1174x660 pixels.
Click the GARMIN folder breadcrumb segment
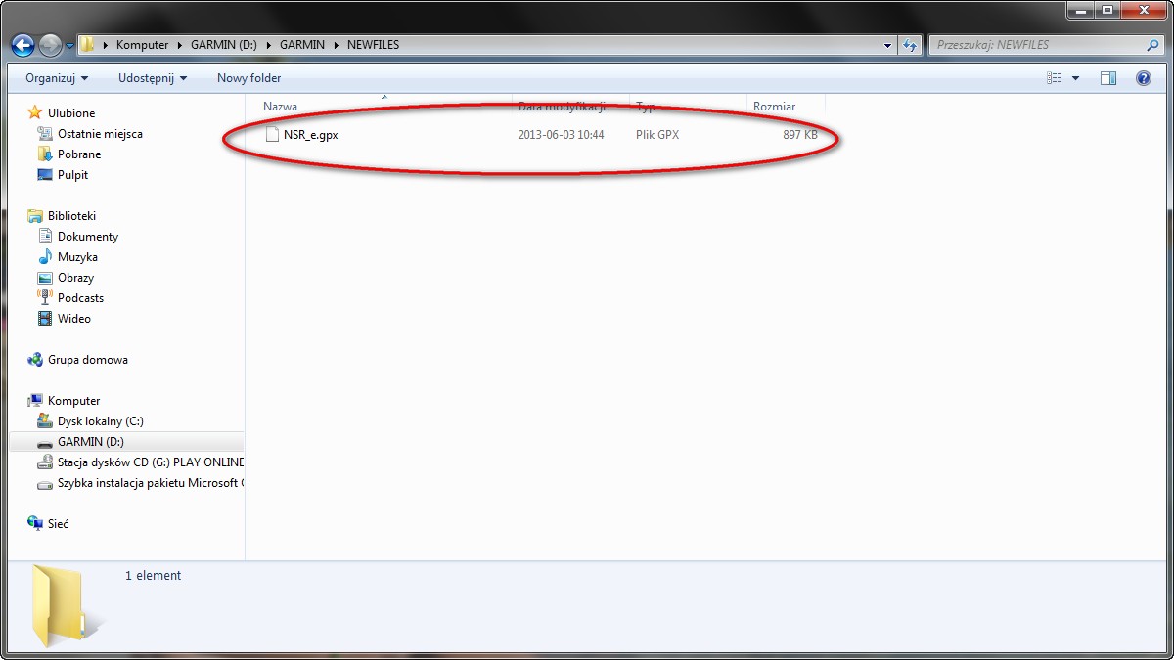click(x=302, y=45)
